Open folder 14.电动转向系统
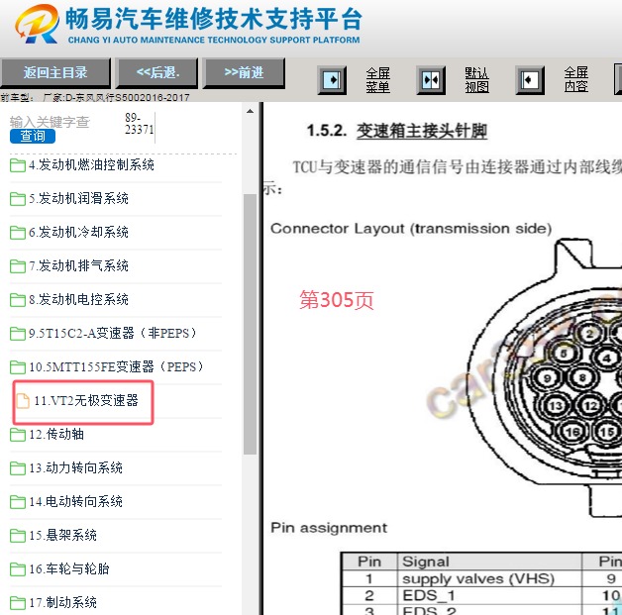This screenshot has height=615, width=622. [75, 501]
